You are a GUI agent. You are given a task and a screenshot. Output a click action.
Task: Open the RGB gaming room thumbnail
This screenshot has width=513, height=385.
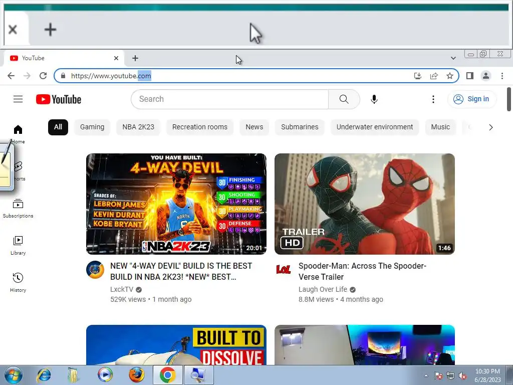[365, 345]
